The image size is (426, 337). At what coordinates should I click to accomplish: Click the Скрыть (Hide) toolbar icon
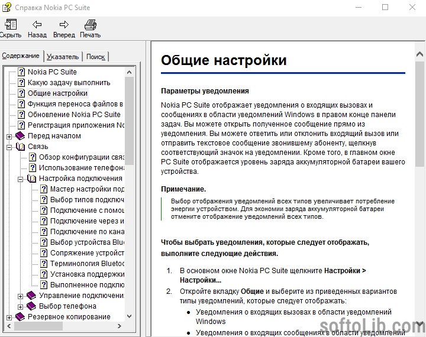tap(11, 25)
